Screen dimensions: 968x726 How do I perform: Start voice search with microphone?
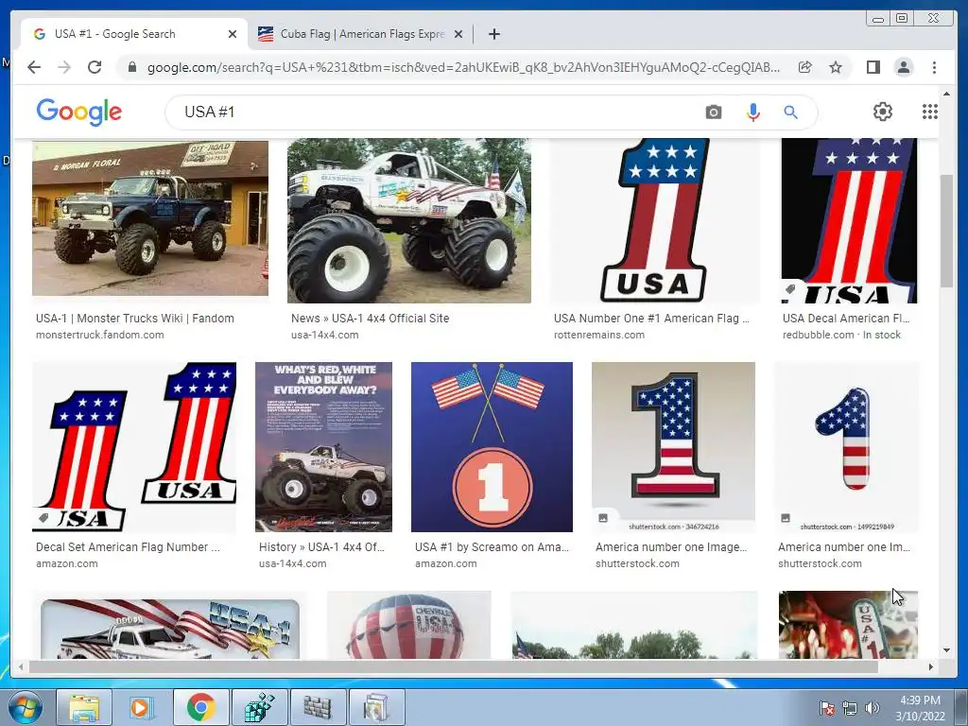752,112
